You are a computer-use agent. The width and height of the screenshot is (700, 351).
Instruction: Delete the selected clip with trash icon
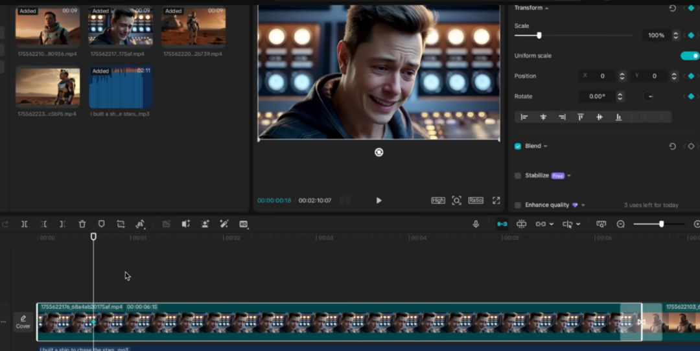(x=82, y=224)
